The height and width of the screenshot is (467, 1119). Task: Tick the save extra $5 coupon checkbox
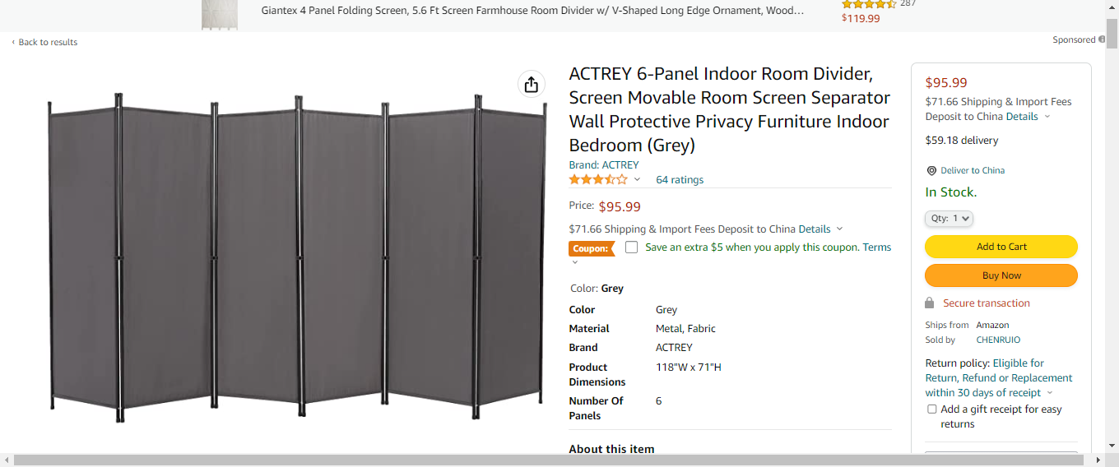tap(631, 247)
